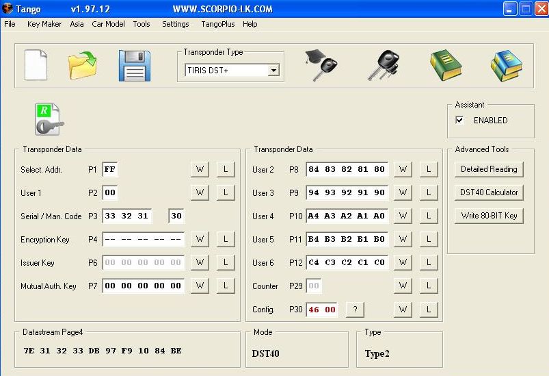Image resolution: width=549 pixels, height=376 pixels.
Task: Click the Config P30 field 46 00
Action: point(322,310)
